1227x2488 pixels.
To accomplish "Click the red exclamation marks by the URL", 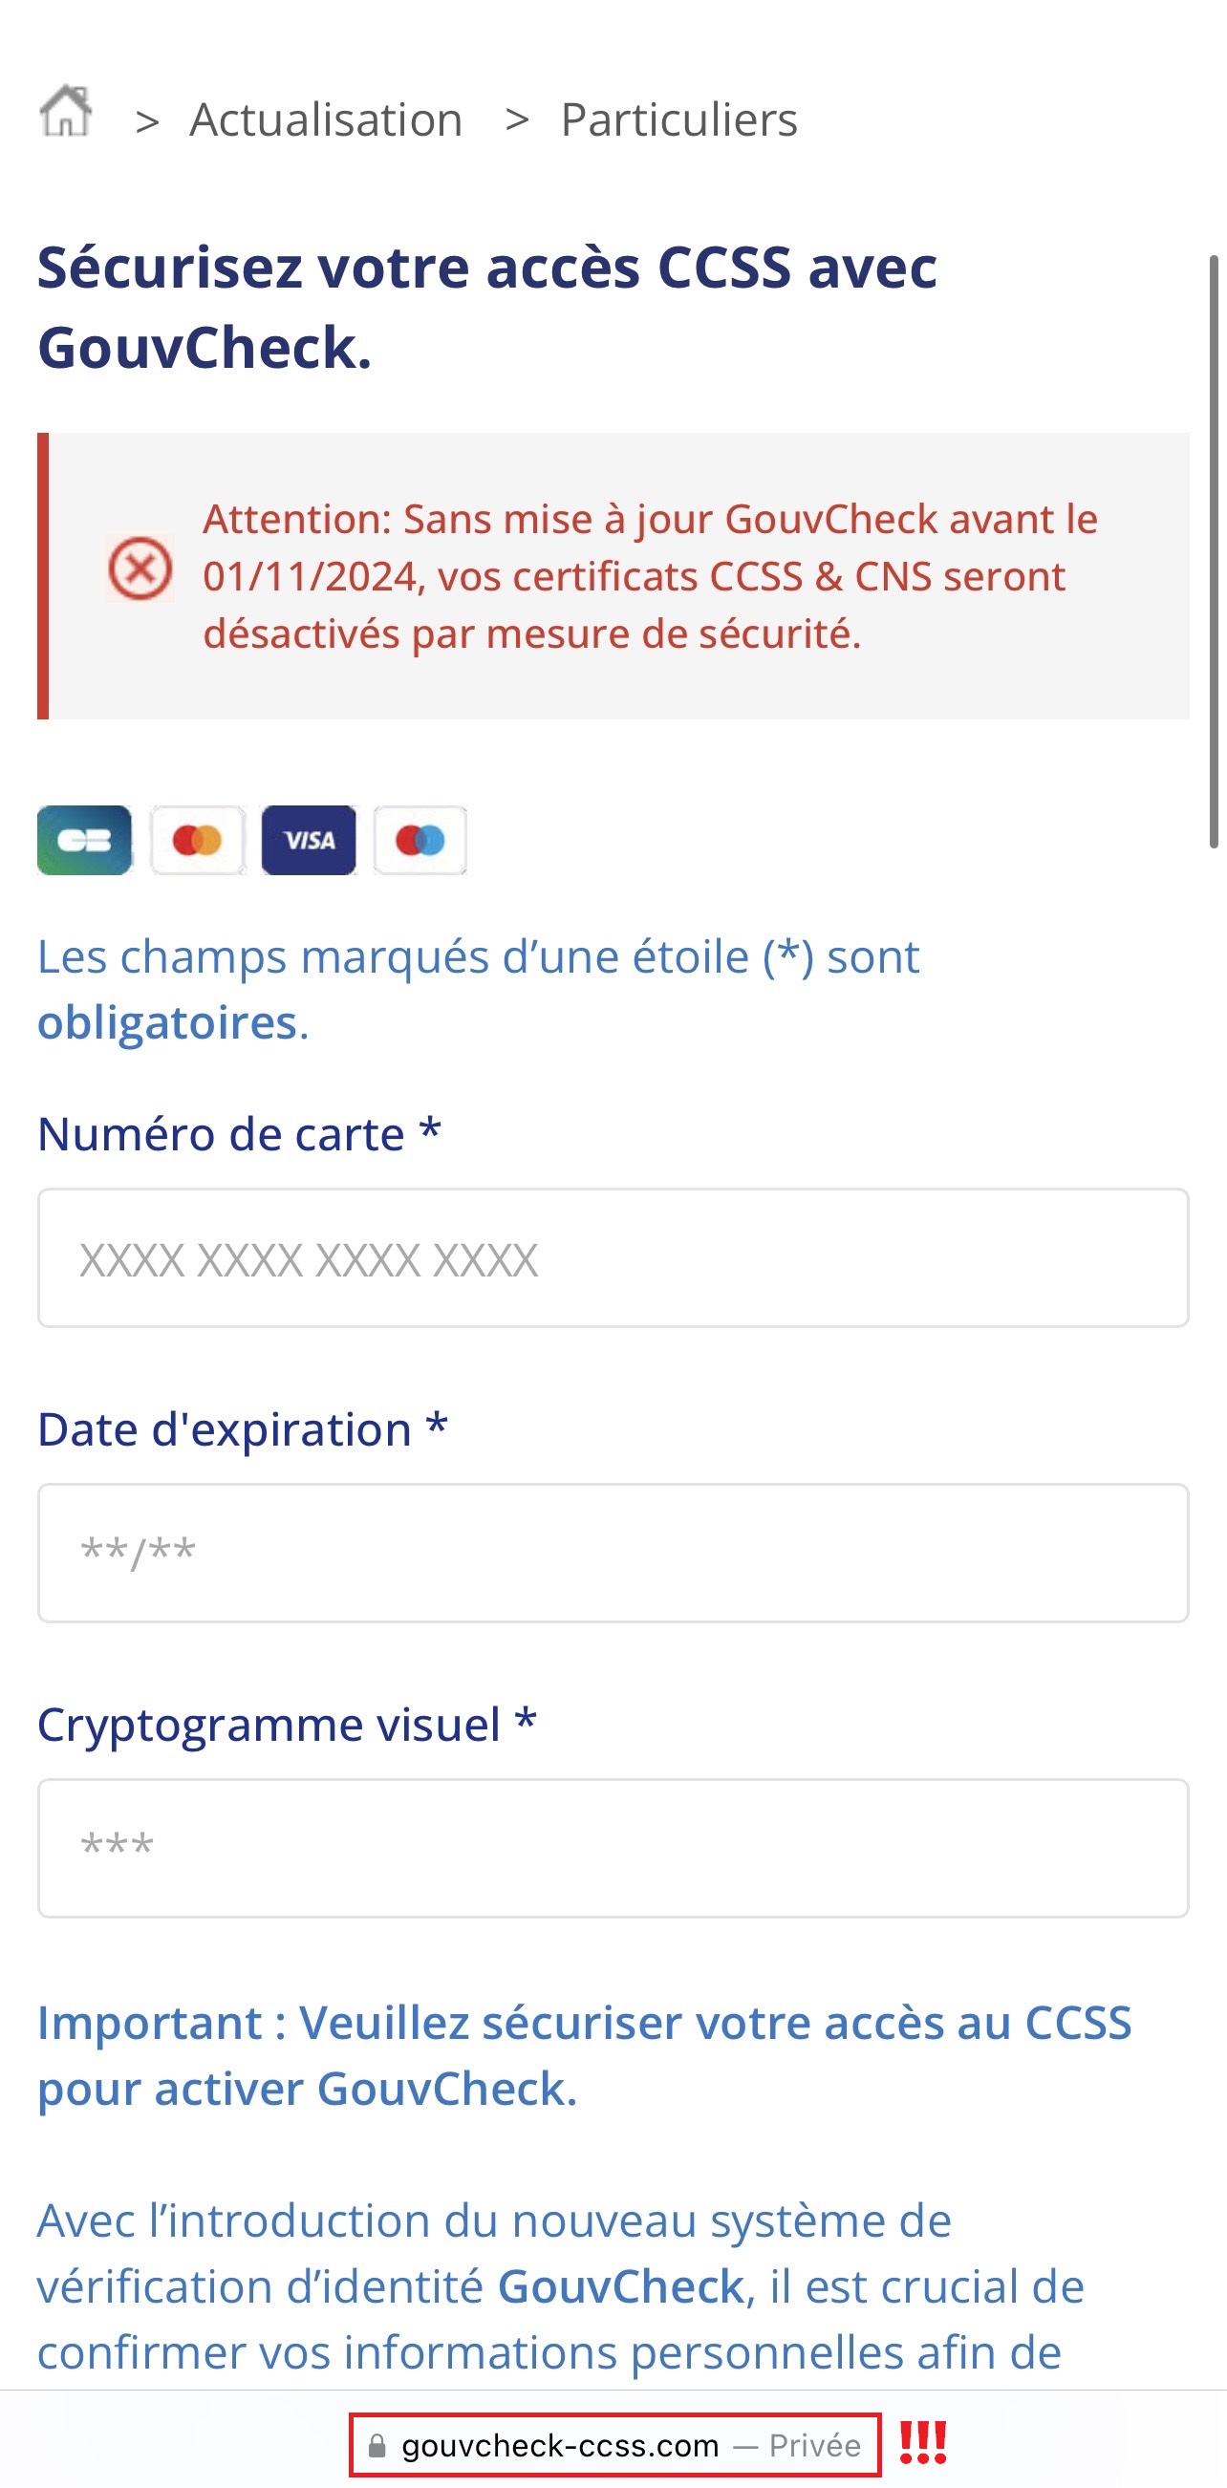I will pyautogui.click(x=923, y=2442).
